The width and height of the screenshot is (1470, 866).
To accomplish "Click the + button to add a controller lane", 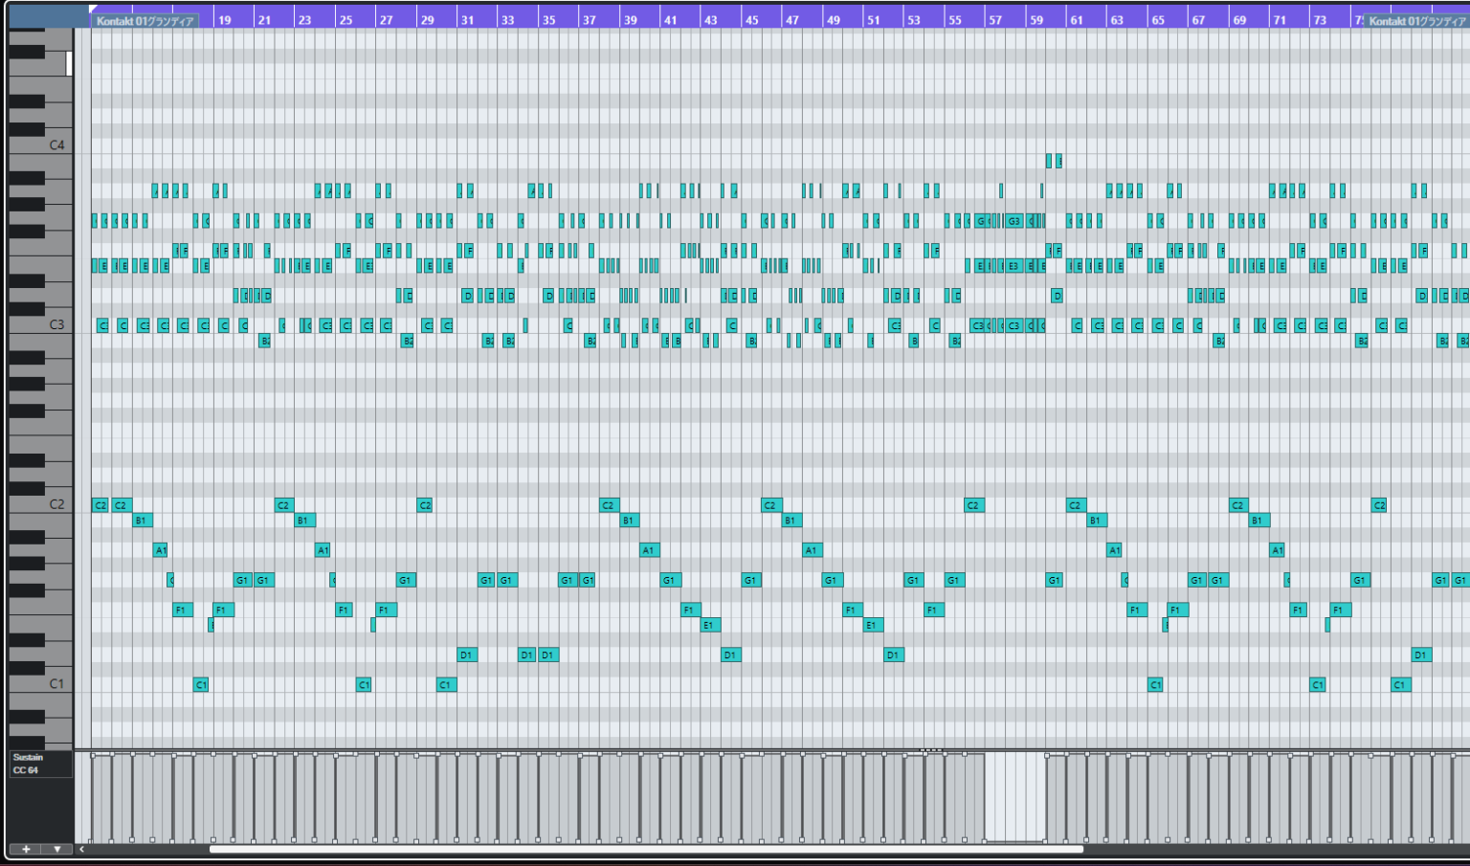I will pyautogui.click(x=26, y=849).
